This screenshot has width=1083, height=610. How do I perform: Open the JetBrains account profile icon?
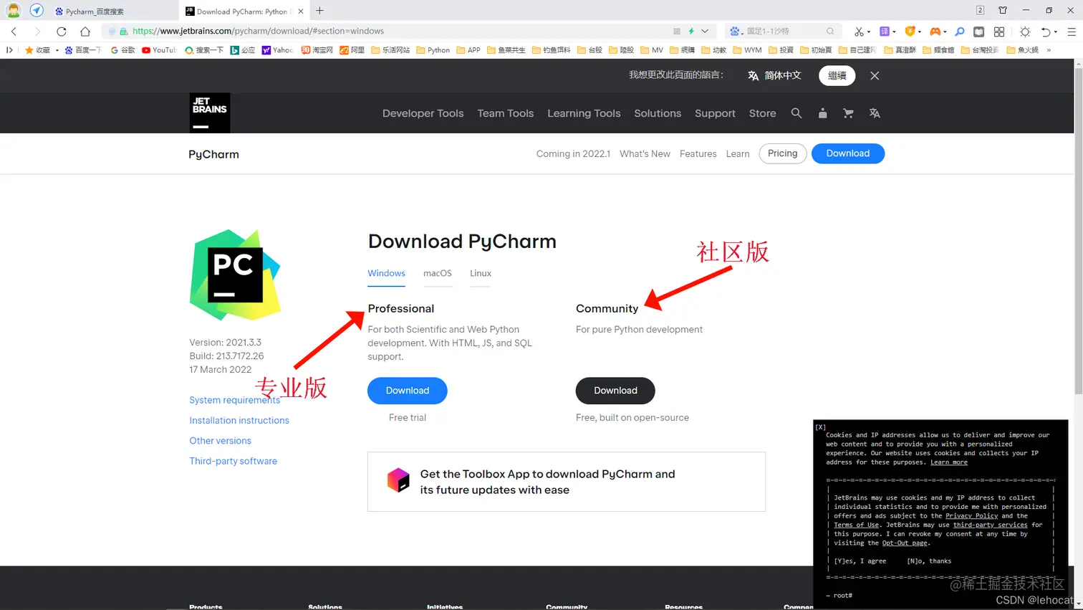pyautogui.click(x=822, y=113)
